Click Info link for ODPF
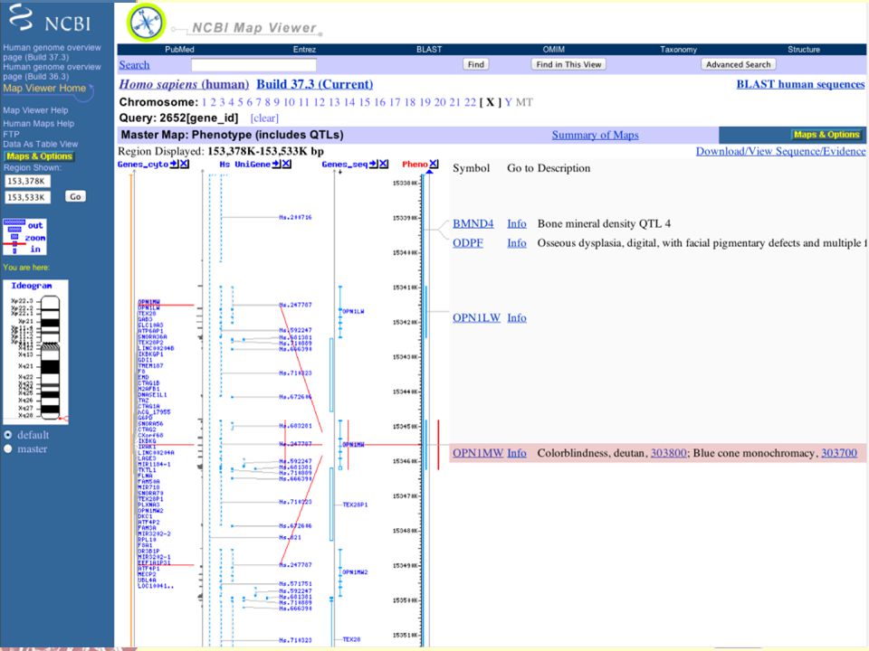 pyautogui.click(x=517, y=243)
